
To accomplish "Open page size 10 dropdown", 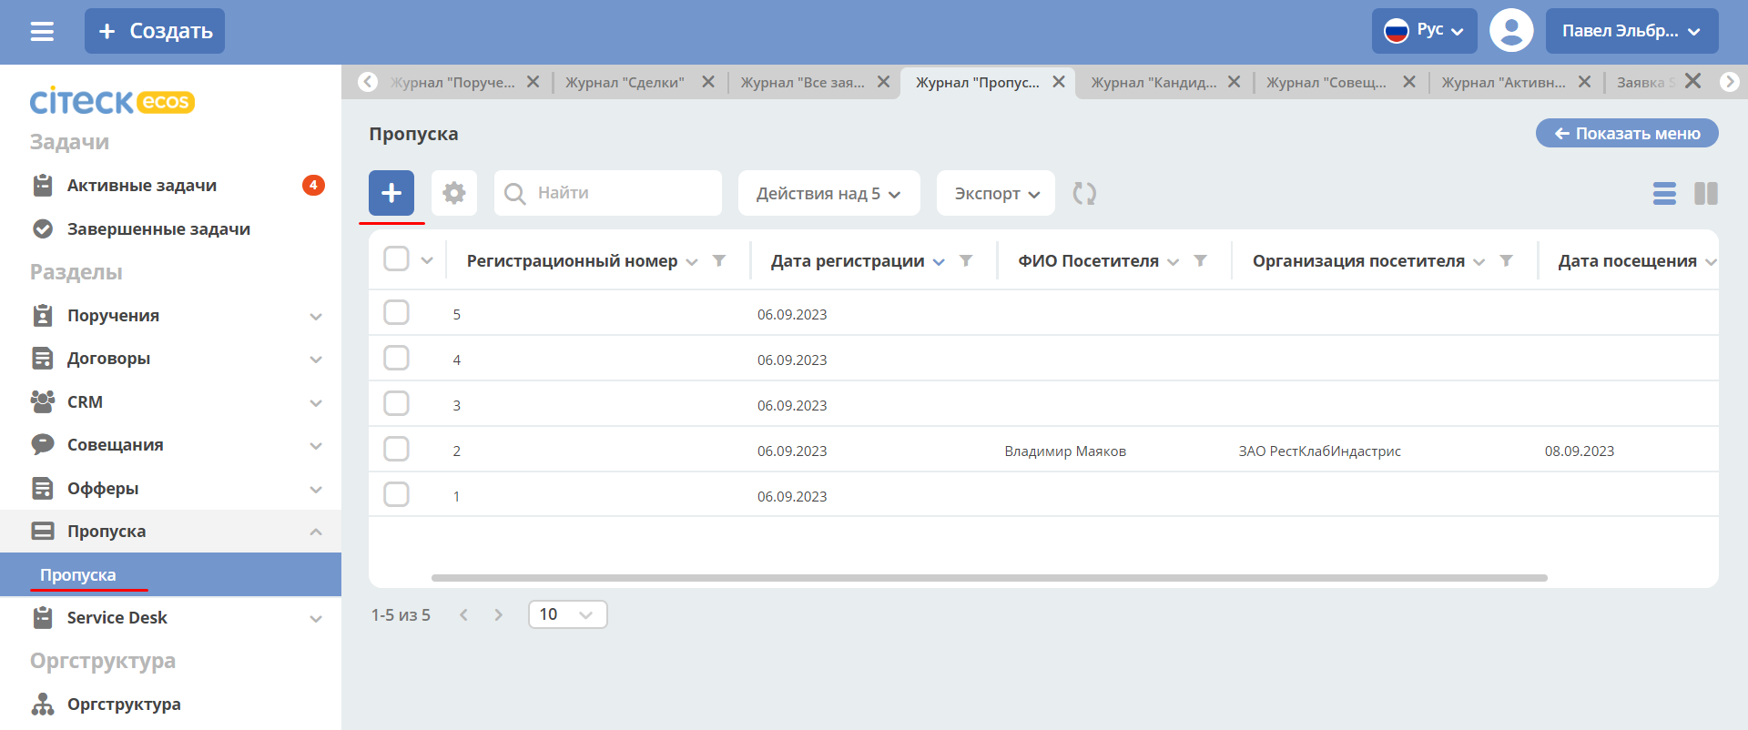I will (567, 614).
